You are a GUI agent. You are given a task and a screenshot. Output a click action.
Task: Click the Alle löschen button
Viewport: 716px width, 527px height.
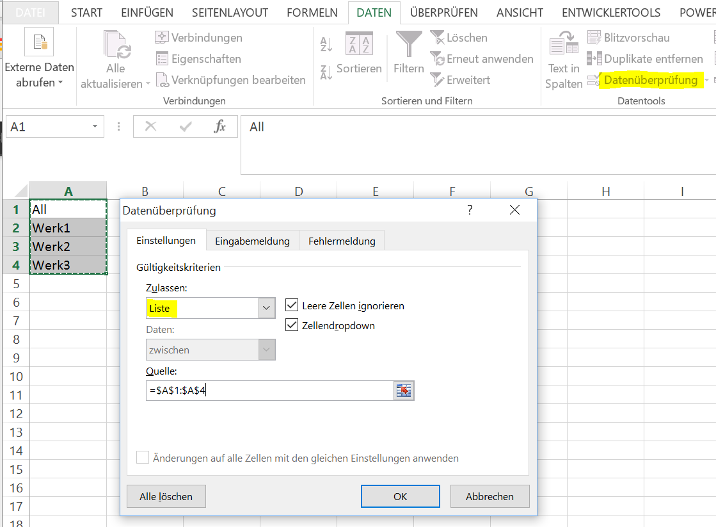(x=166, y=496)
